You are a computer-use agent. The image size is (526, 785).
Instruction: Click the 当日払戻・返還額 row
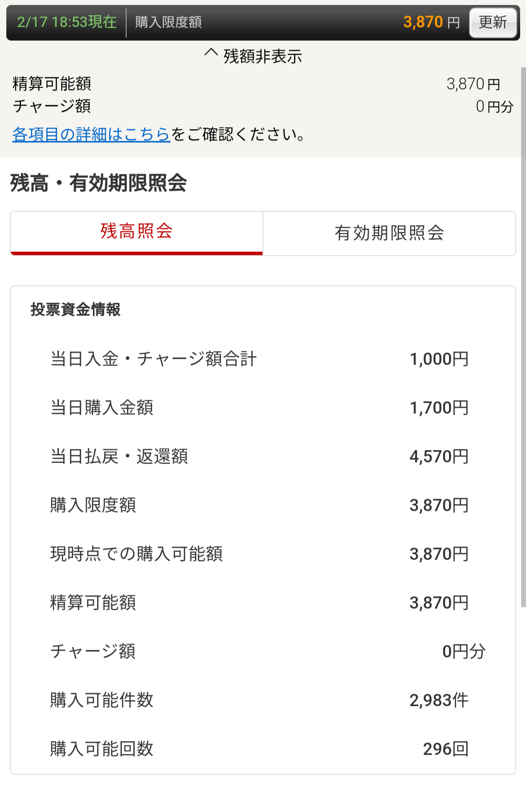[260, 456]
